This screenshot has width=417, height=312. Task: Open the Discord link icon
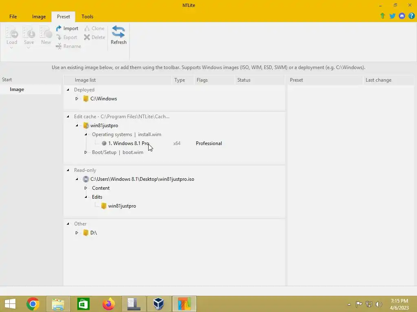402,16
